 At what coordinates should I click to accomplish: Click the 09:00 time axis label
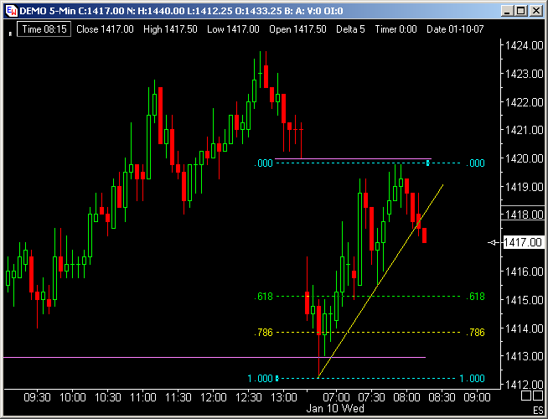tap(477, 397)
